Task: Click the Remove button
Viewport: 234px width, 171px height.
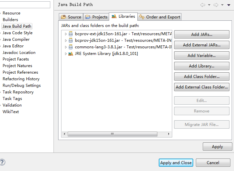Action: pyautogui.click(x=201, y=111)
